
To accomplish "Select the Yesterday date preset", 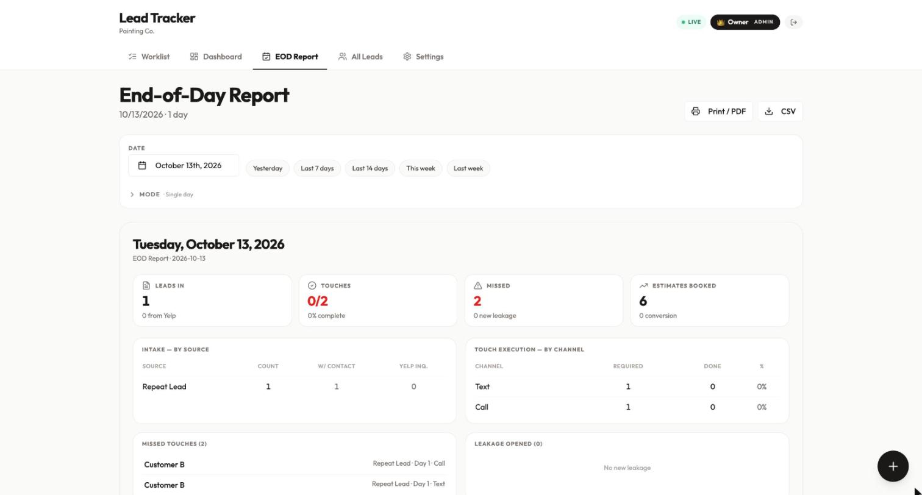I will coord(268,169).
